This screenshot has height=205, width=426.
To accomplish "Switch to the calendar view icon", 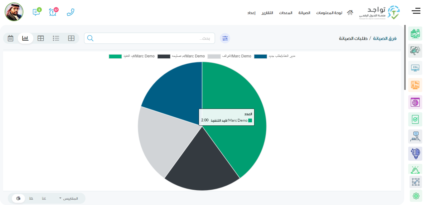I will pos(11,38).
